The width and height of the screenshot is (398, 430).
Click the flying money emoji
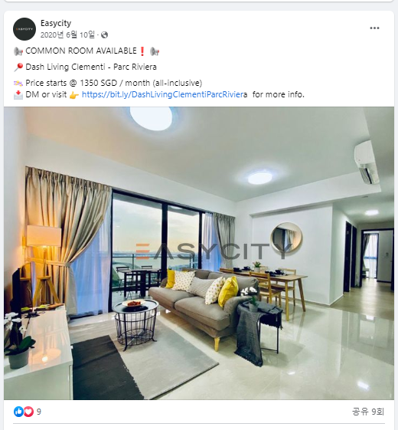(18, 83)
